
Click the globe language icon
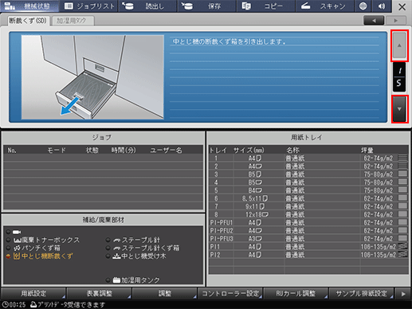pyautogui.click(x=363, y=6)
